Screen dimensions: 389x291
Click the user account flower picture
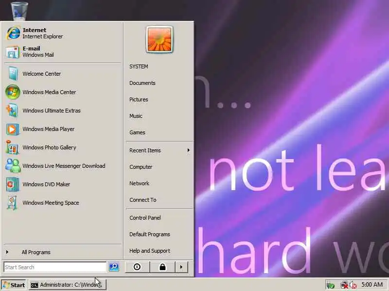click(159, 39)
